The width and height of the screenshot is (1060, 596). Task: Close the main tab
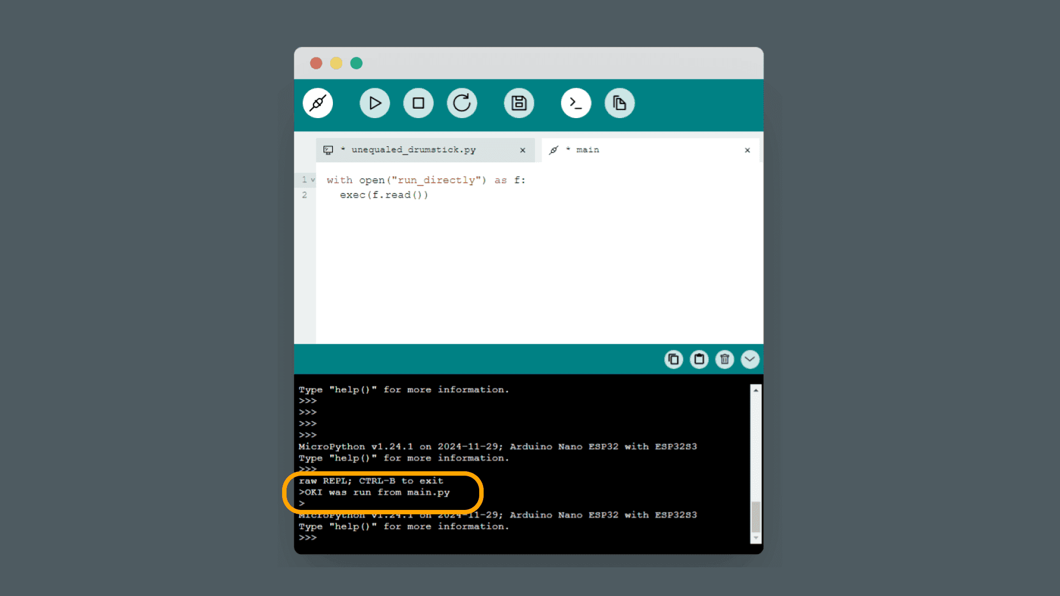coord(748,150)
